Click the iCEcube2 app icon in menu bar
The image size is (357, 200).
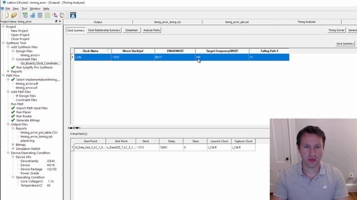pyautogui.click(x=2, y=9)
